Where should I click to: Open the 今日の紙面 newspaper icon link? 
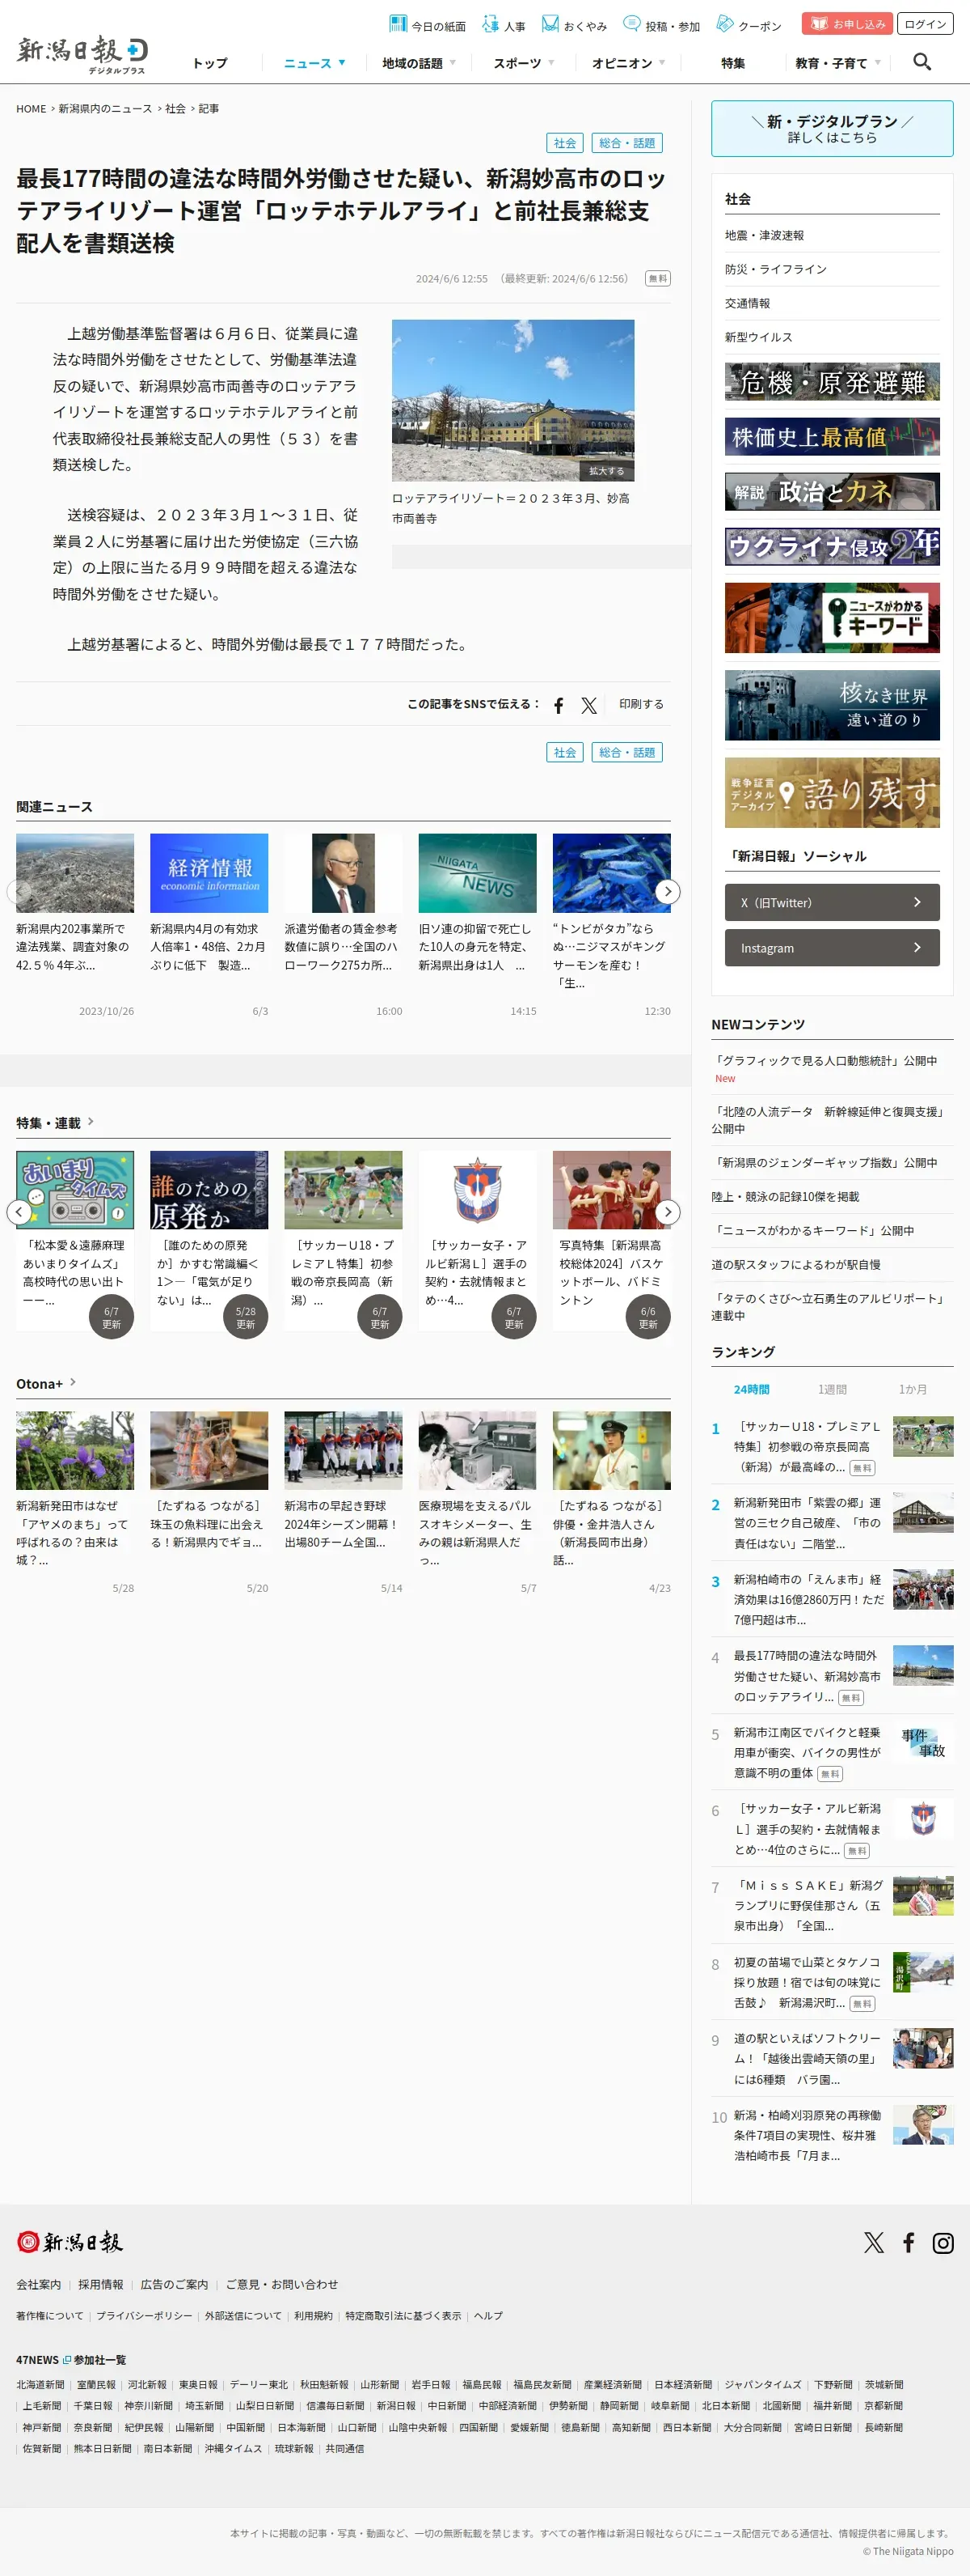(x=427, y=24)
